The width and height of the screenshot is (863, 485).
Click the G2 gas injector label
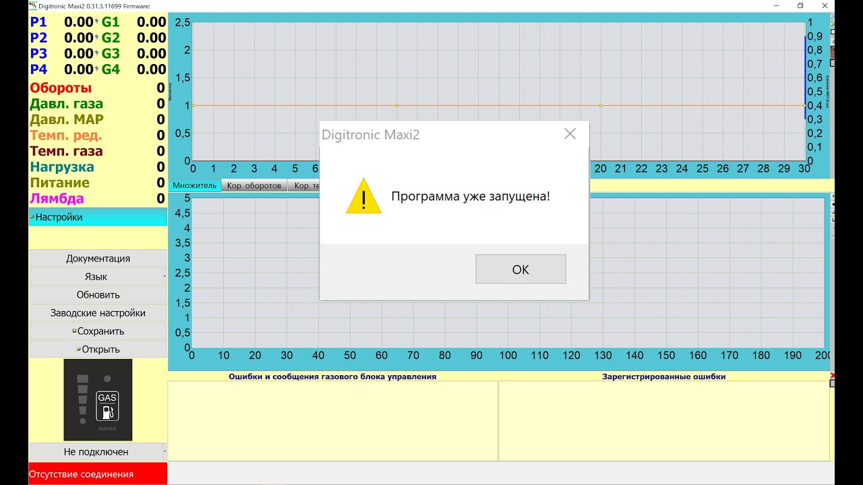point(111,38)
